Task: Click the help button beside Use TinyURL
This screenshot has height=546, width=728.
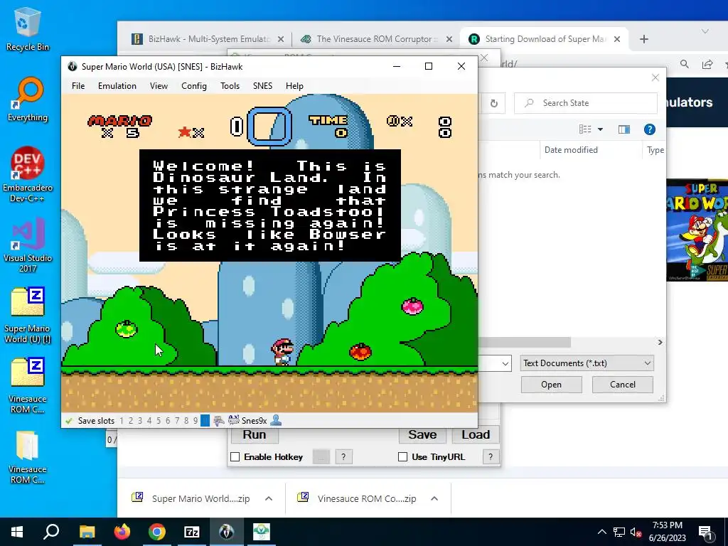Action: tap(491, 457)
